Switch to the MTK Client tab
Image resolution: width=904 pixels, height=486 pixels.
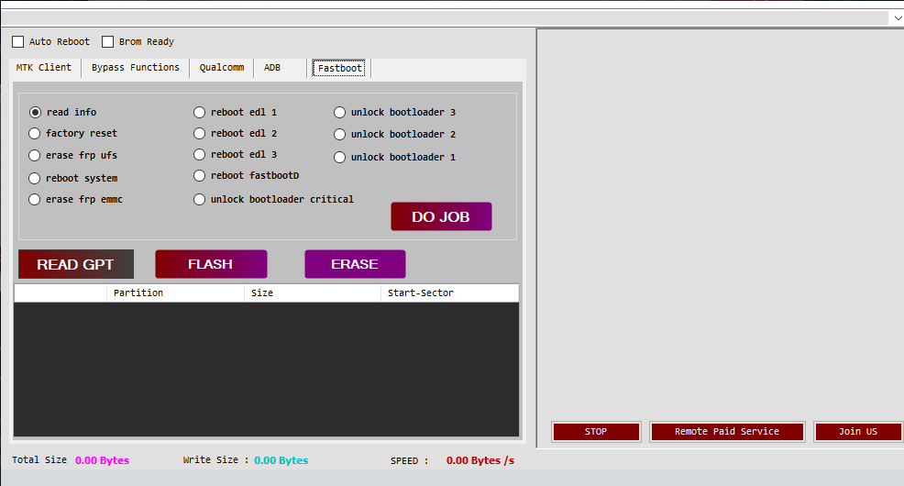coord(44,68)
